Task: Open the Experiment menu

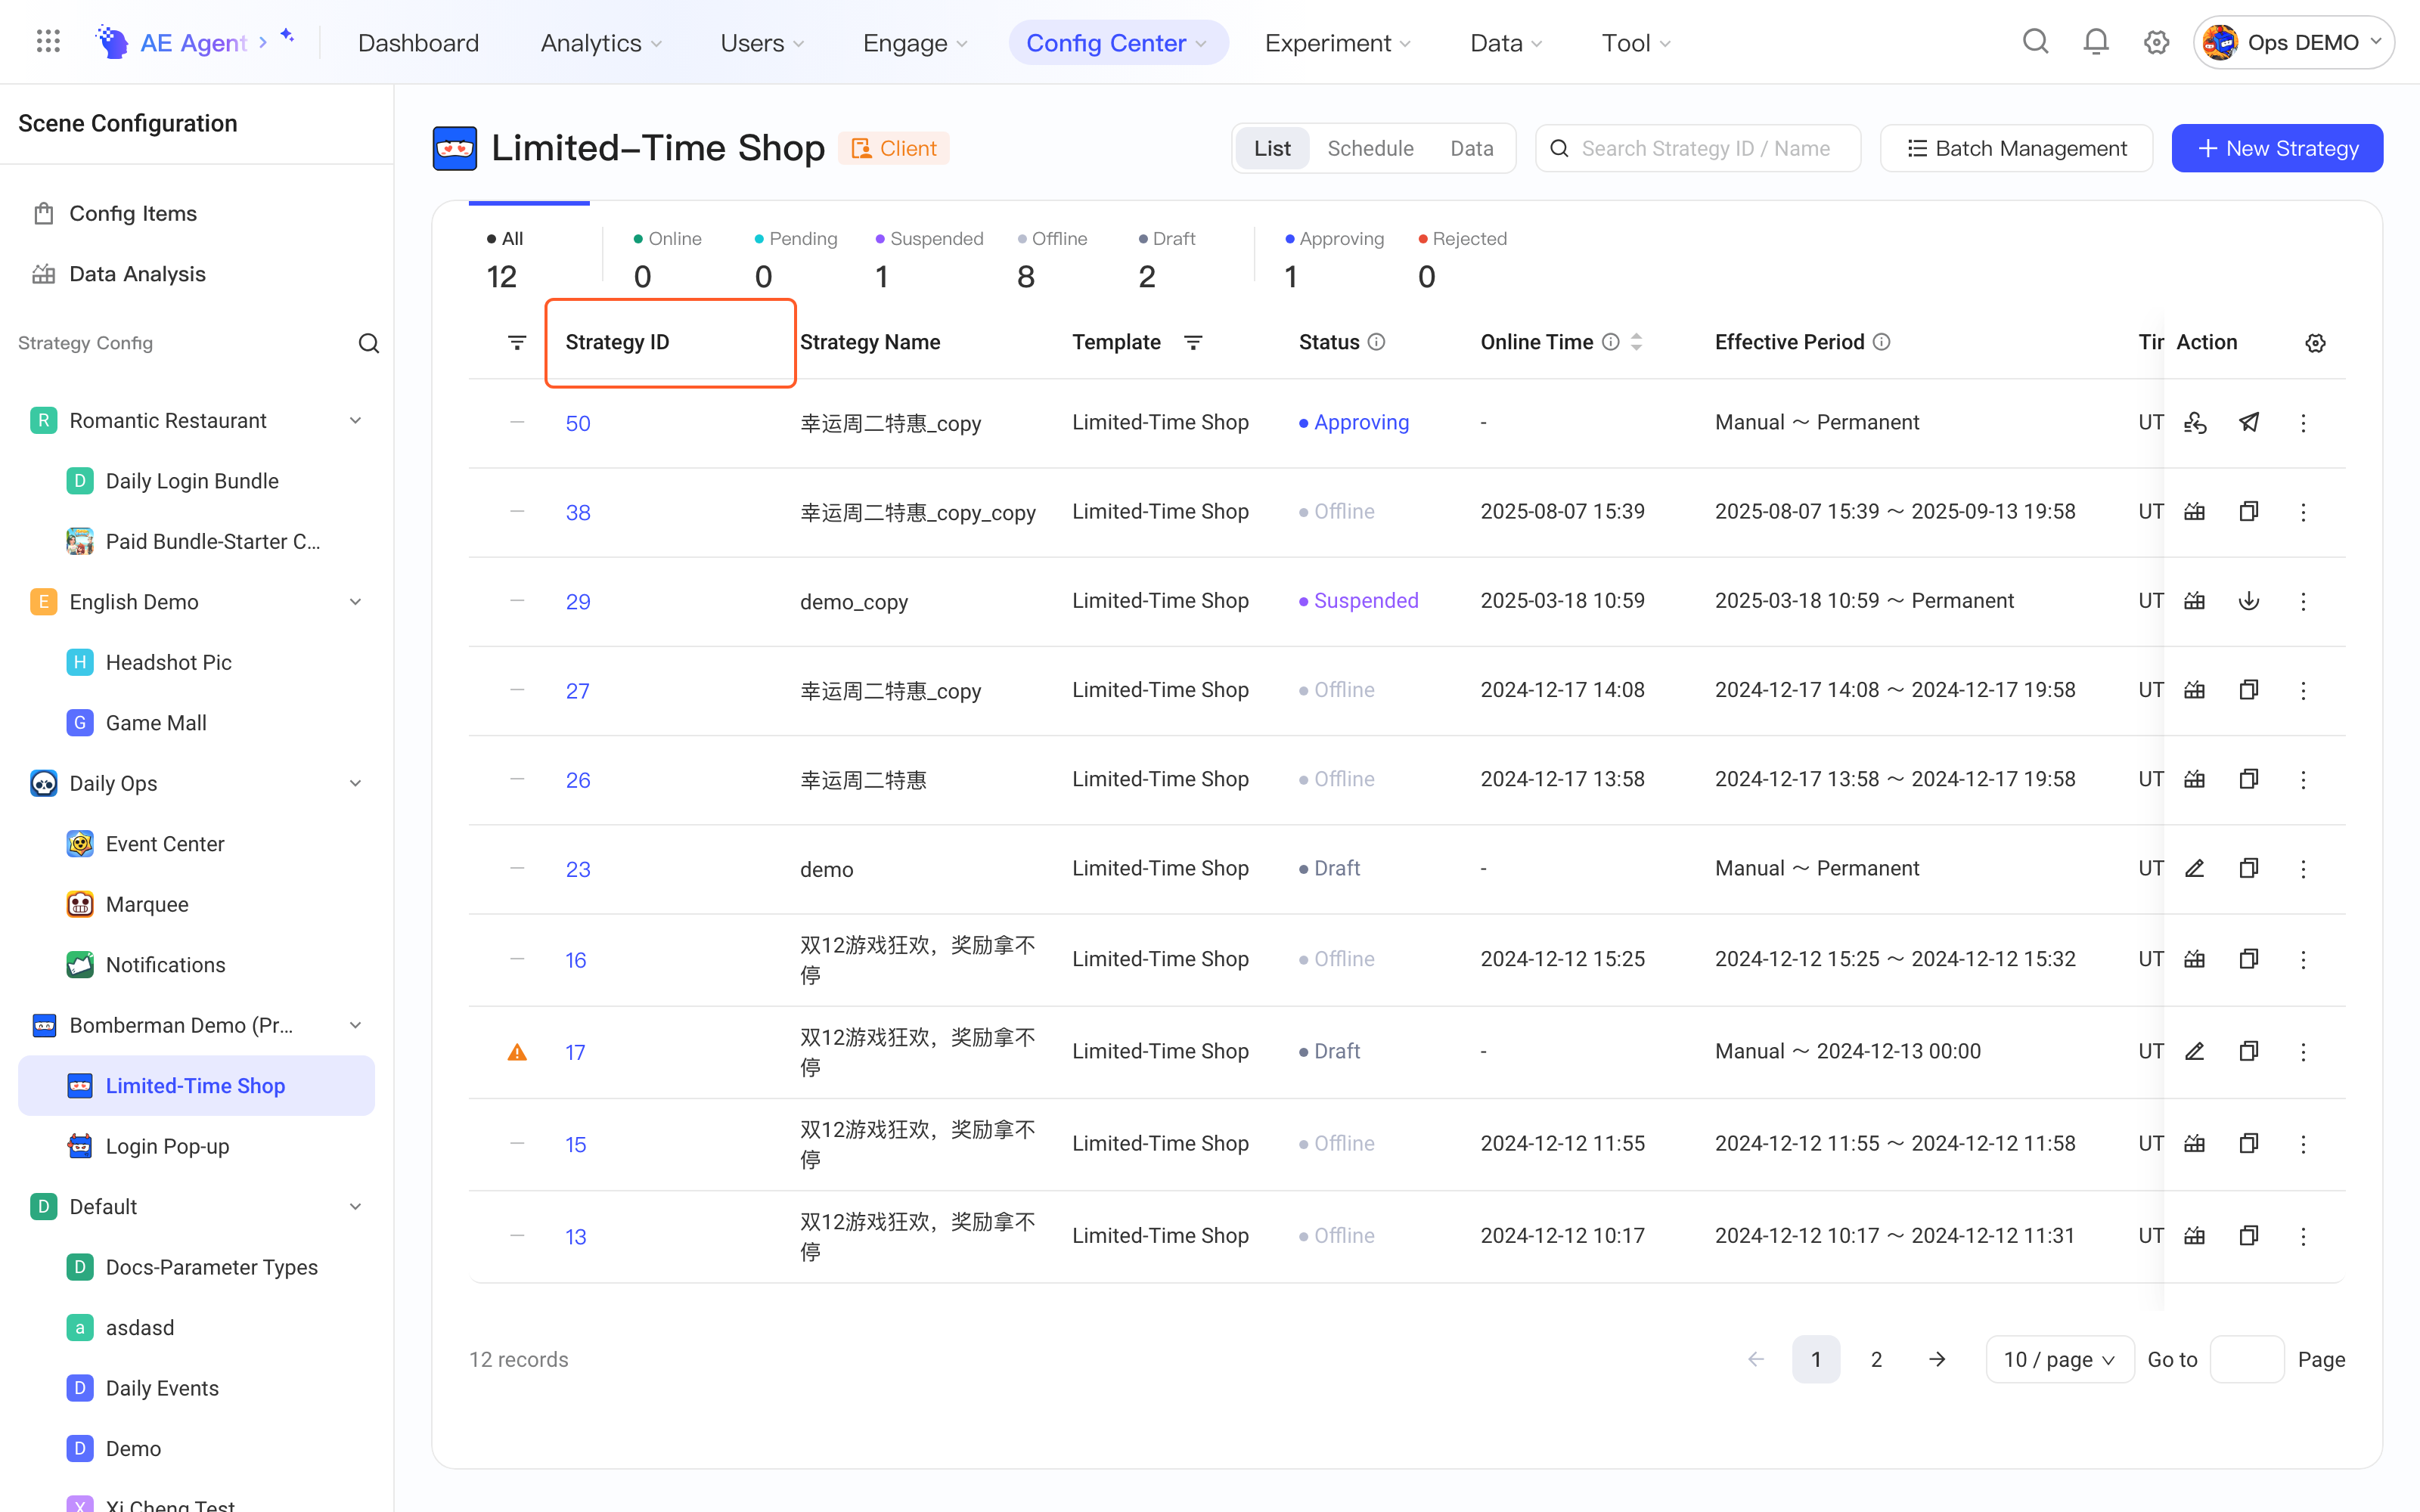Action: coord(1338,42)
